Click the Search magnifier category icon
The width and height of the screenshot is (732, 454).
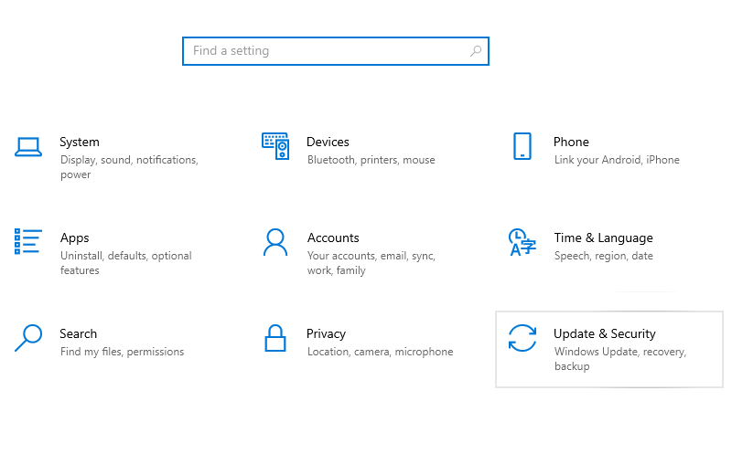click(x=28, y=338)
